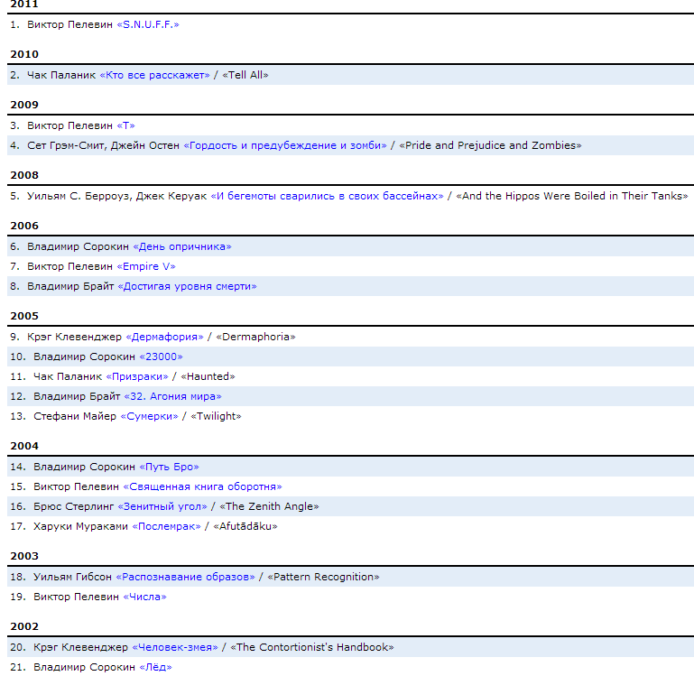Open Sorokin's «Лёд» link
Viewport: 694px width, 676px height.
click(x=155, y=668)
